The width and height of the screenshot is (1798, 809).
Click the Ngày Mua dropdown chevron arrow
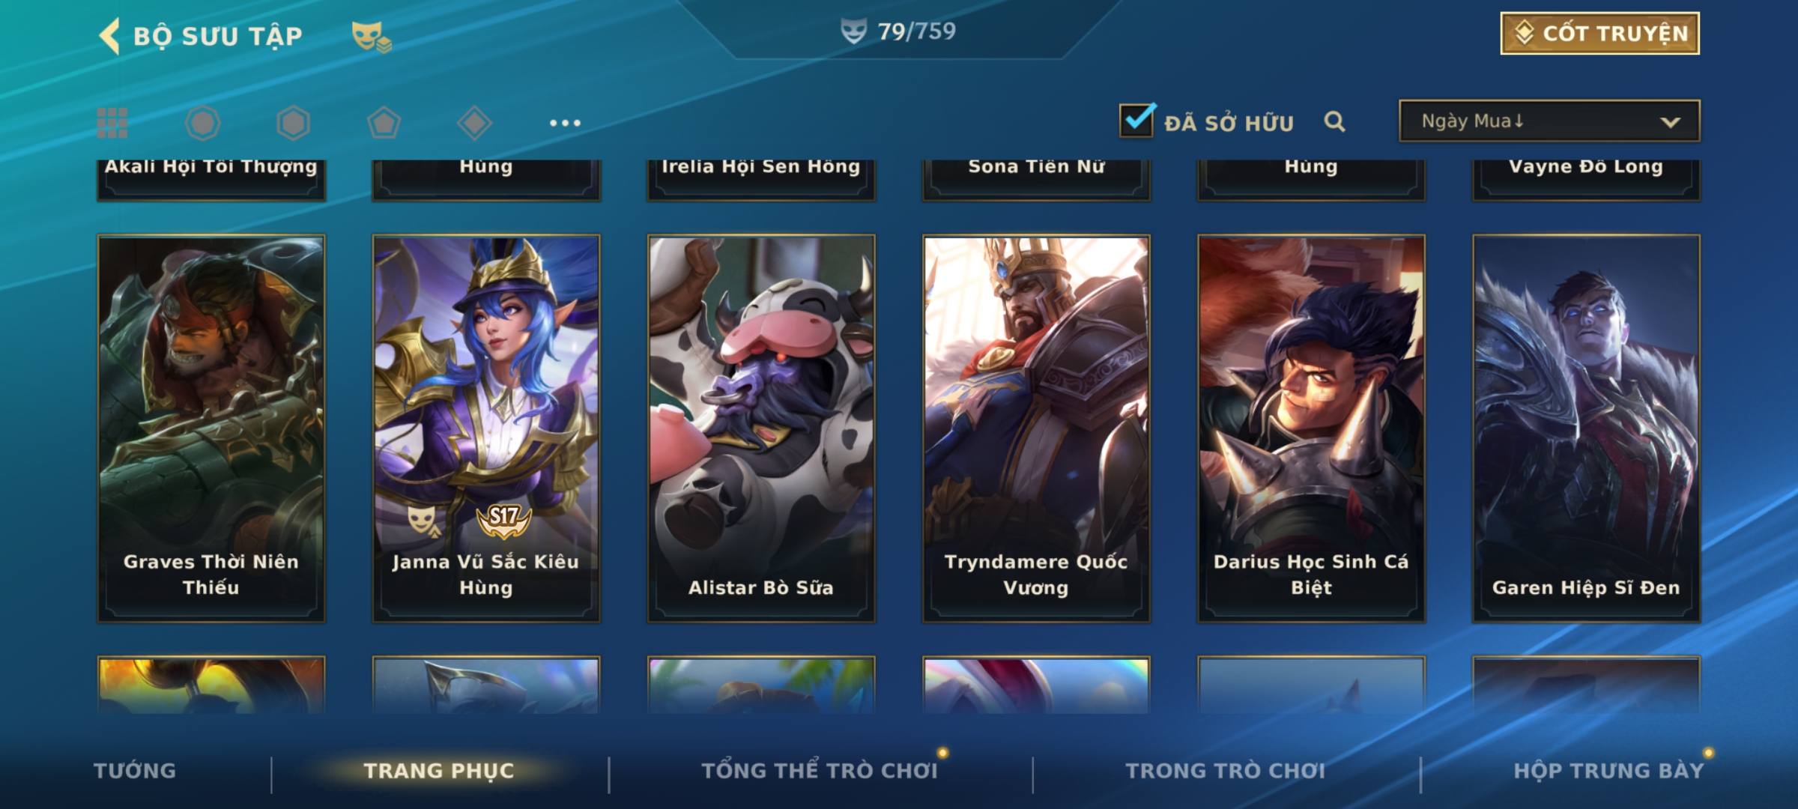pyautogui.click(x=1670, y=122)
